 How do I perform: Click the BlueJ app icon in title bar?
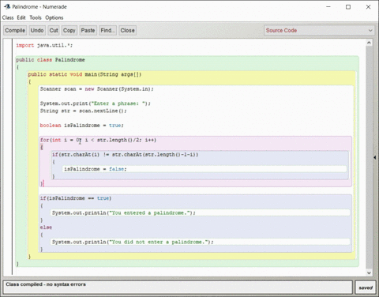(x=7, y=6)
